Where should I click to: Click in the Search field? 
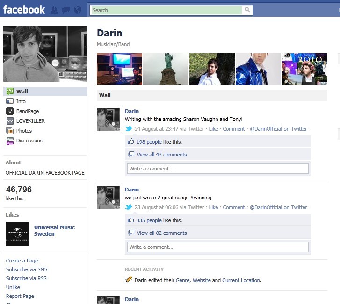click(167, 10)
